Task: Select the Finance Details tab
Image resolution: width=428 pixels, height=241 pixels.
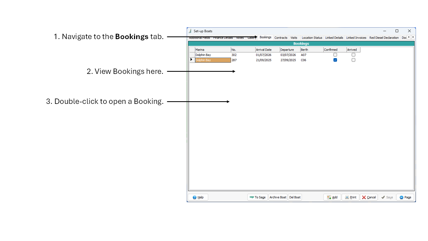Action: 223,38
